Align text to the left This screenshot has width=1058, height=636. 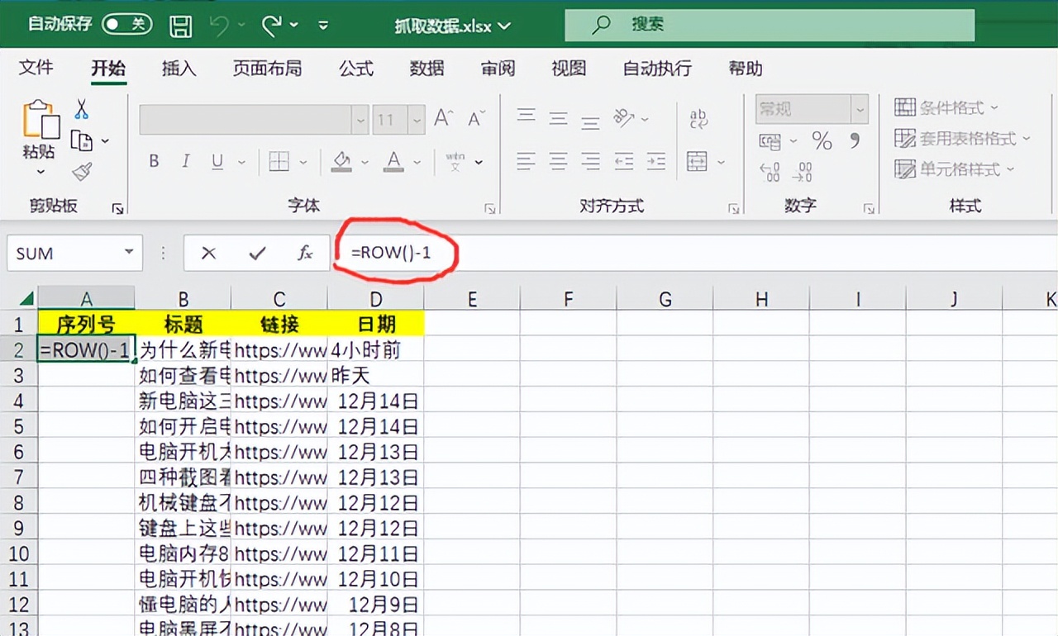tap(527, 160)
